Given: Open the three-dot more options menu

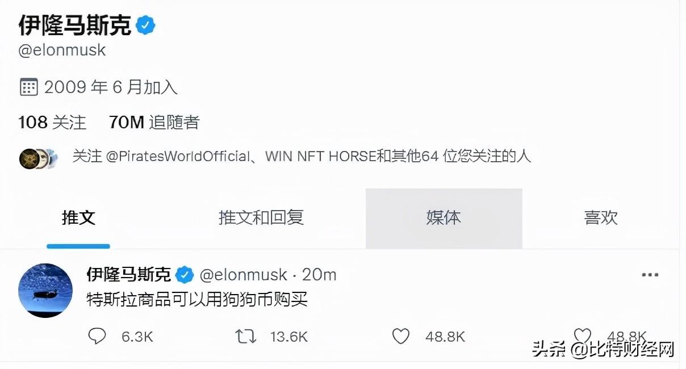Looking at the screenshot, I should pos(650,275).
